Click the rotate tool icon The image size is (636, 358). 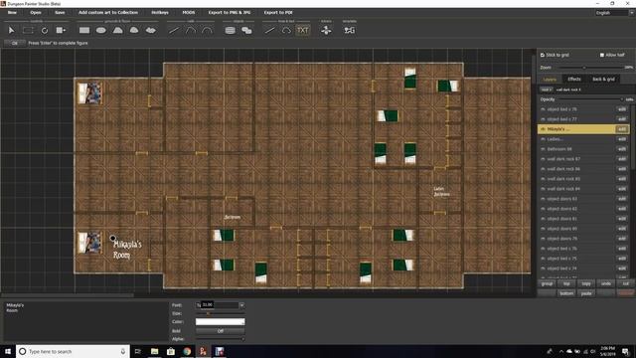[x=44, y=31]
